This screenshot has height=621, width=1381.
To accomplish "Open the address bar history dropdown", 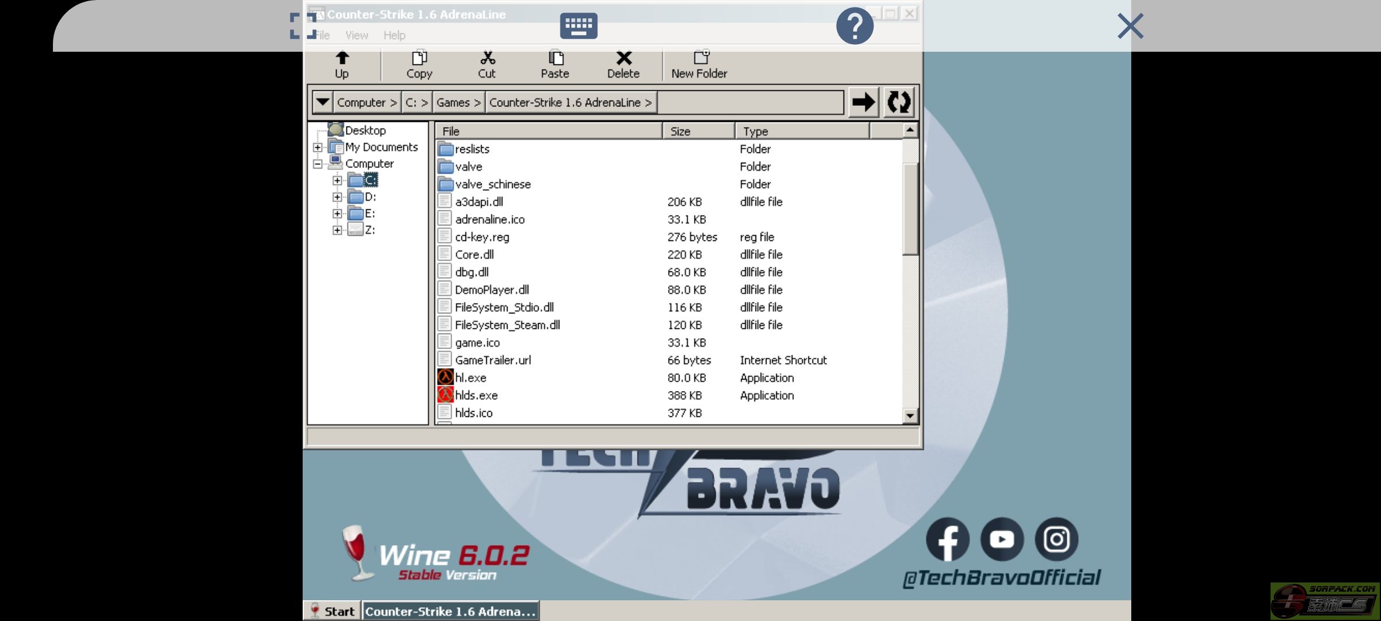I will click(322, 102).
